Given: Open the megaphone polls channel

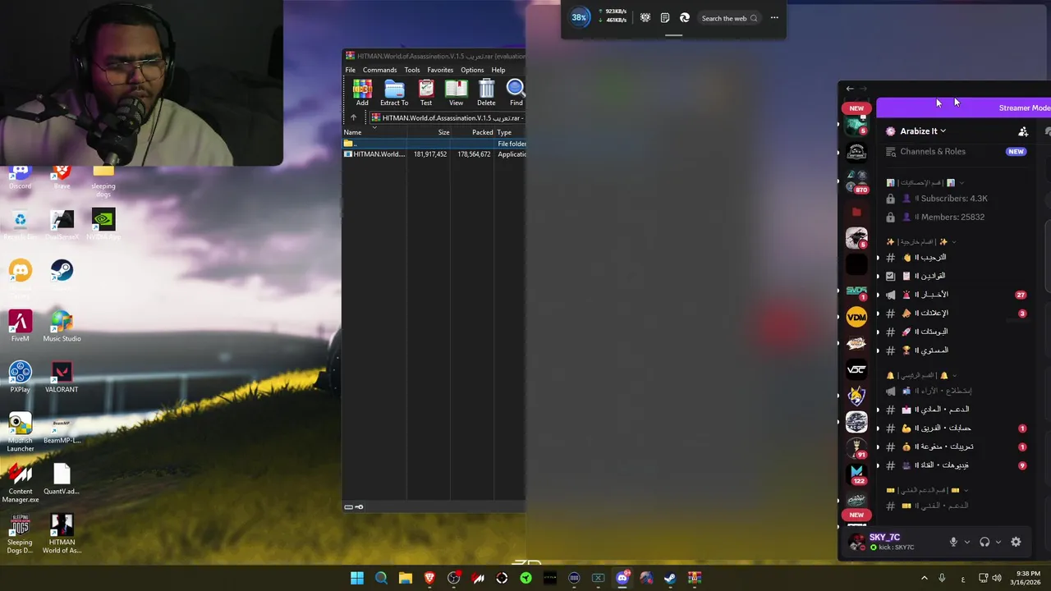Looking at the screenshot, I should tap(957, 392).
